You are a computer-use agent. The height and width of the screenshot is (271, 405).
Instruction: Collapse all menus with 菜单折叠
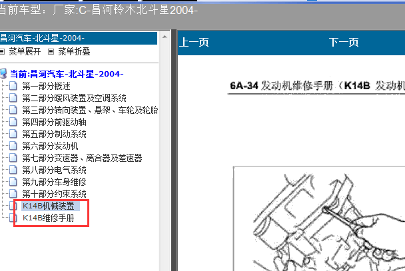(74, 52)
